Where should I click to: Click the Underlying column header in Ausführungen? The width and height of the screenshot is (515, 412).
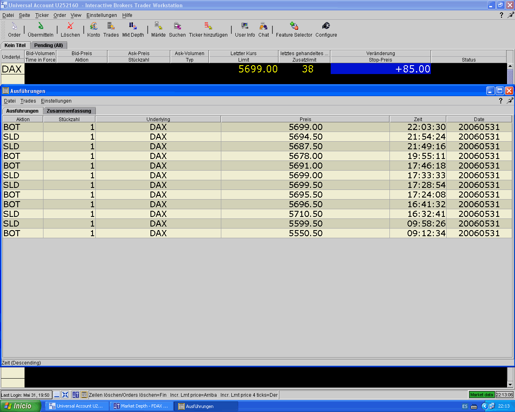(x=158, y=119)
